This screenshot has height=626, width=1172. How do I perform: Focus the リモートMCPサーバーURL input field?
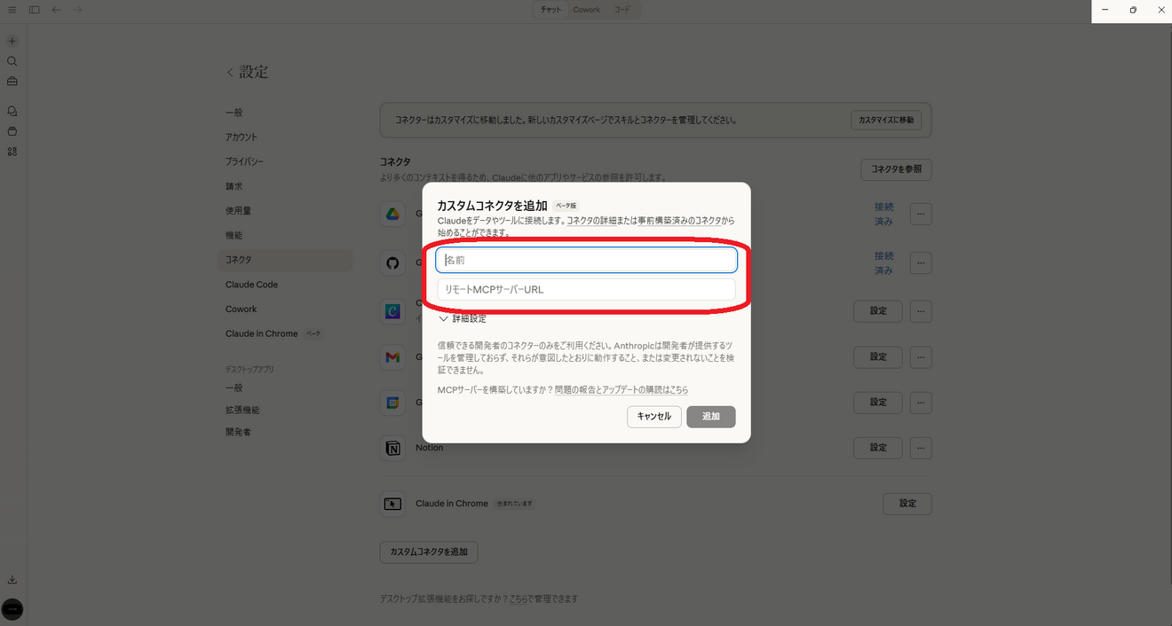coord(586,290)
